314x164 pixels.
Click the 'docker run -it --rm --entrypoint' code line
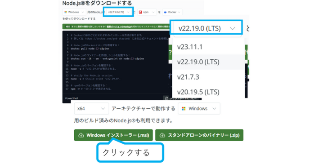tap(108, 58)
